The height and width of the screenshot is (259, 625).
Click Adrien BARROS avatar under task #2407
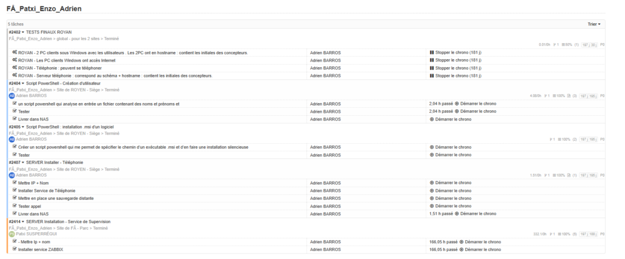[x=12, y=176]
